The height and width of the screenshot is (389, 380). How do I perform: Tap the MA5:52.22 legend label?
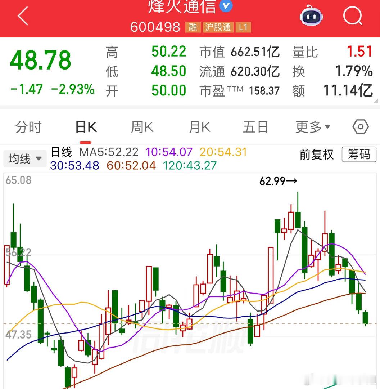tap(109, 152)
